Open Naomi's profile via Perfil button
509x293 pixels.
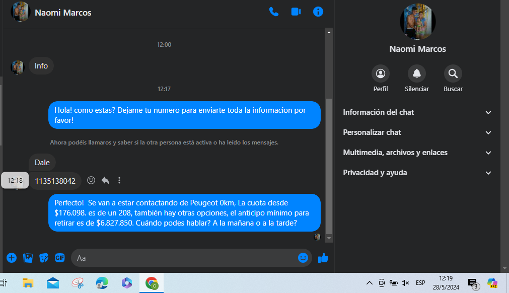click(381, 75)
